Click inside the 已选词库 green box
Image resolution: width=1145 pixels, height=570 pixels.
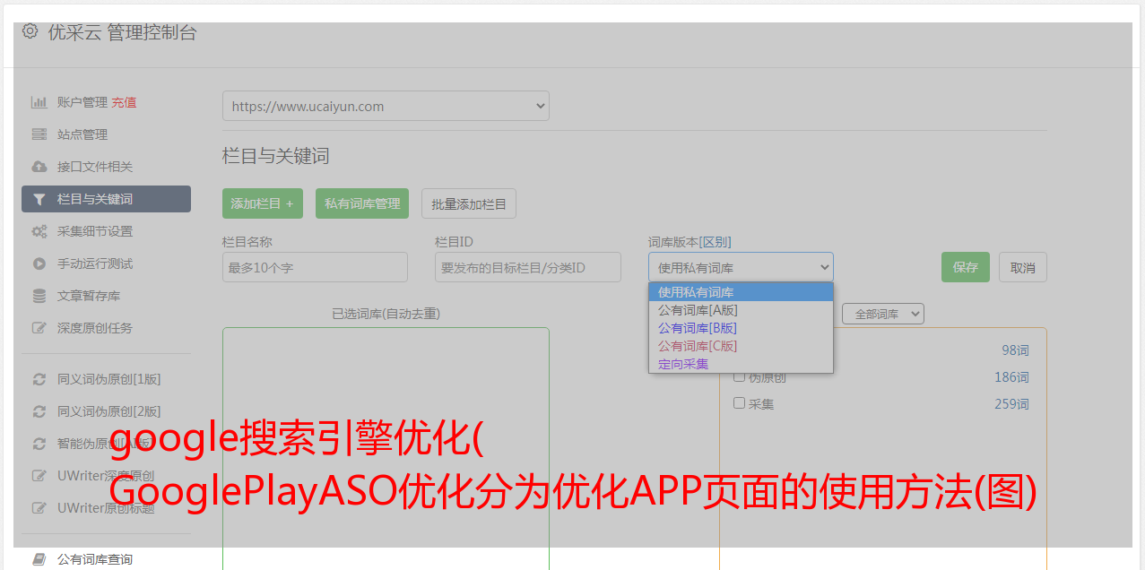point(386,448)
